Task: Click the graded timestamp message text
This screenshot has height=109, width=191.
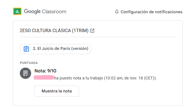Action: click(x=105, y=78)
